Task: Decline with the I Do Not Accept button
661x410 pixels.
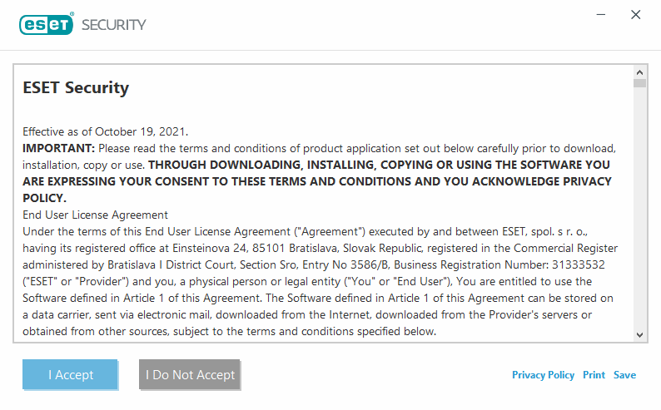Action: [x=190, y=374]
